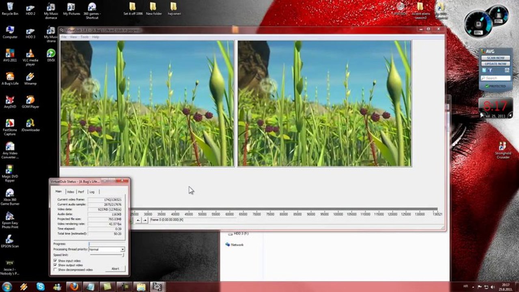The height and width of the screenshot is (292, 519).
Task: Select HDD 3 (F:) in Explorer window
Action: click(x=238, y=234)
